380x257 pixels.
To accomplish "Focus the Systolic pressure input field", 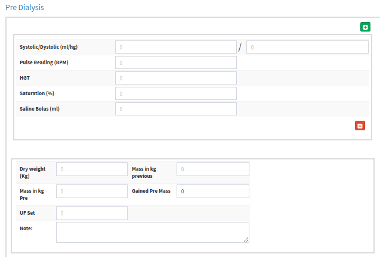I will (x=176, y=47).
